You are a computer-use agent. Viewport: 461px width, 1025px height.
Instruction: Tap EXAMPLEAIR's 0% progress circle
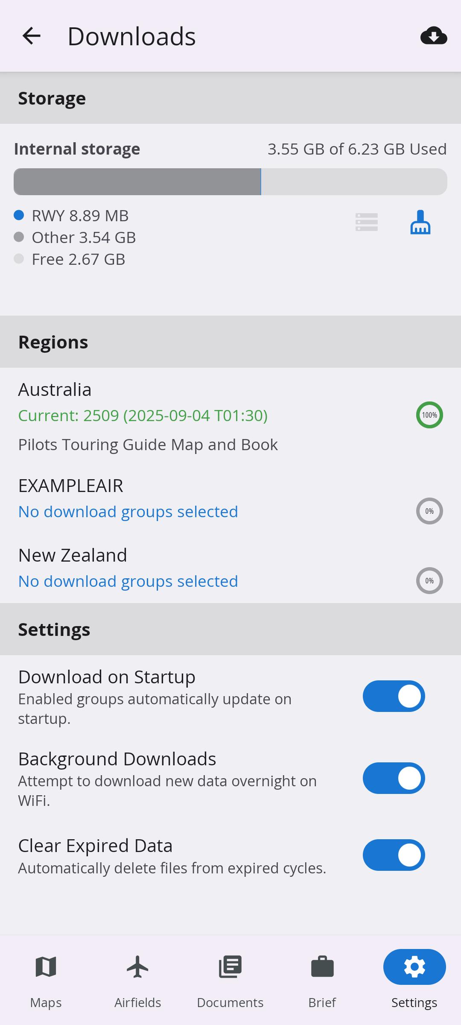(429, 511)
